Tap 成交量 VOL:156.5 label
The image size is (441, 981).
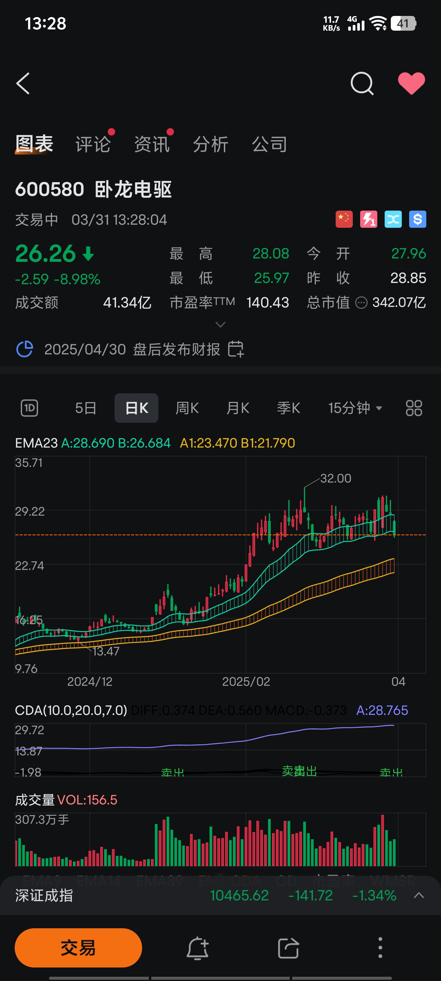[x=66, y=800]
